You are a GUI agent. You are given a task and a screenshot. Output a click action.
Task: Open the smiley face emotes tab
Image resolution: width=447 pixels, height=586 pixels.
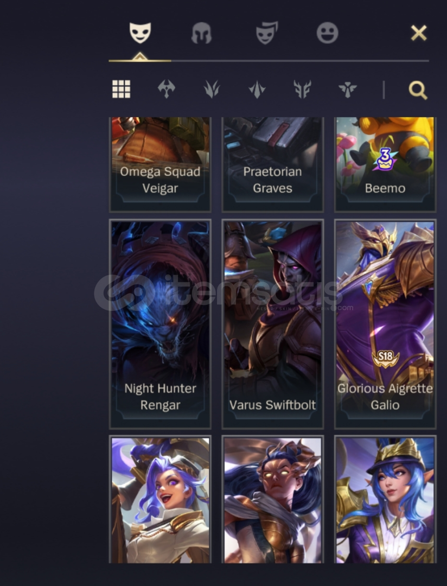point(328,33)
